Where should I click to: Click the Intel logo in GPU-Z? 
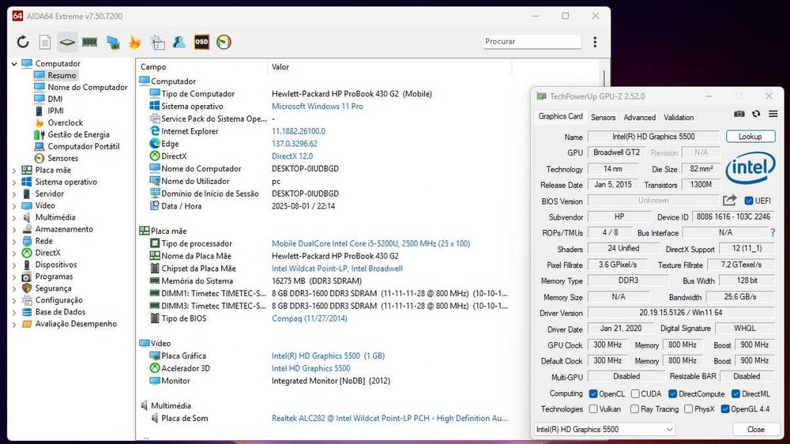(x=750, y=167)
